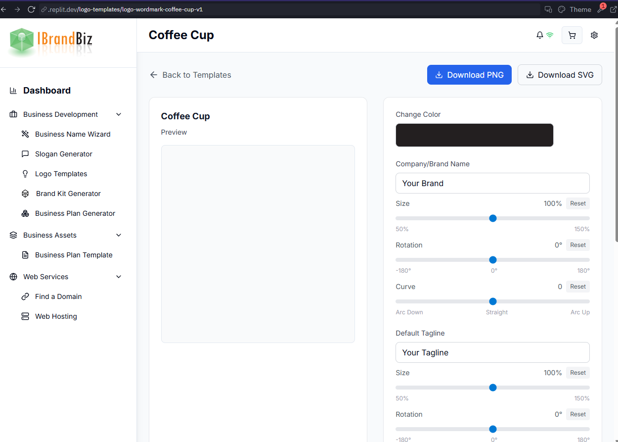
Task: Reset the brand name Rotation value
Action: coord(577,245)
